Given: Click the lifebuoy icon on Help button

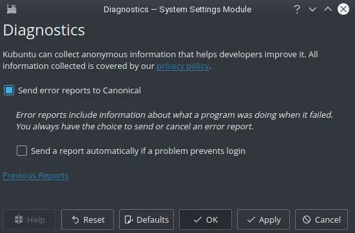Looking at the screenshot, I should [x=19, y=219].
